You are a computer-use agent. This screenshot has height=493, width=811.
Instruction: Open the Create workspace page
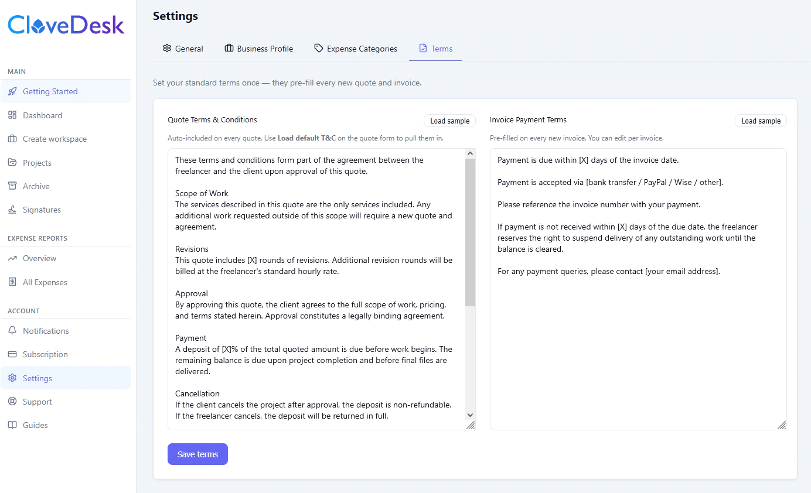(x=66, y=139)
